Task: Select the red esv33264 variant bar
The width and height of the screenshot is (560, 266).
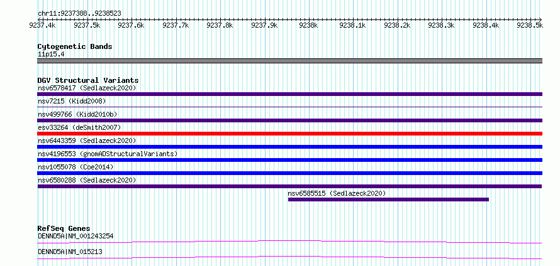Action: coord(289,134)
